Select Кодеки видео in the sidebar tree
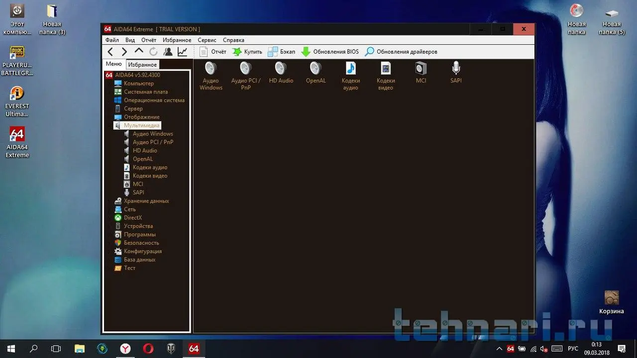The width and height of the screenshot is (637, 358). click(145, 176)
